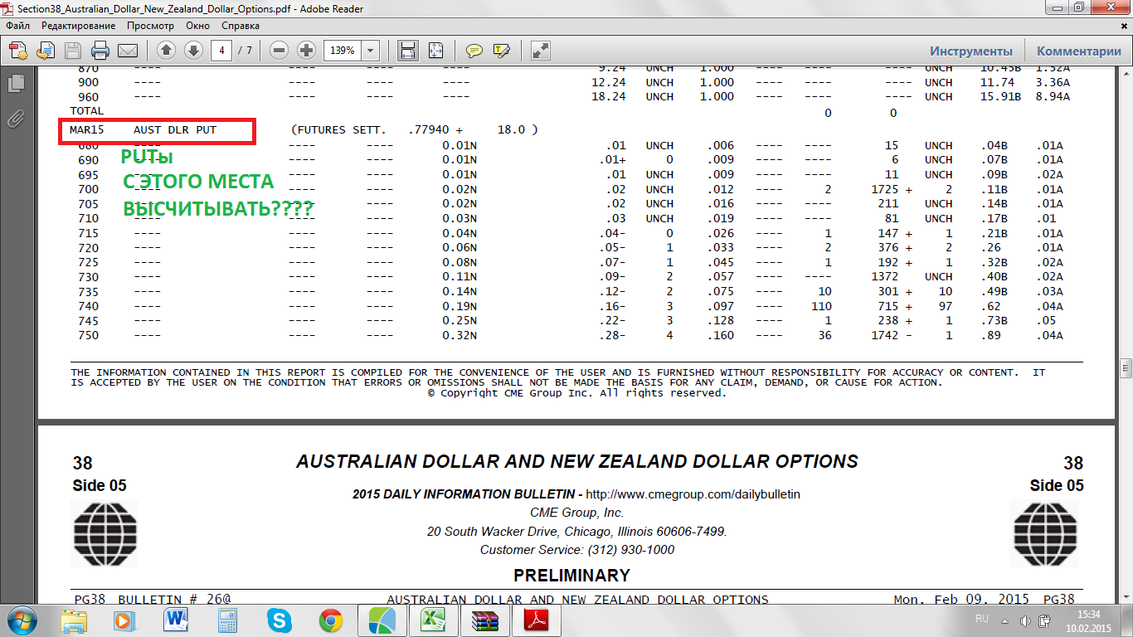Open the Инструменты pane
This screenshot has height=637, width=1133.
[x=971, y=51]
